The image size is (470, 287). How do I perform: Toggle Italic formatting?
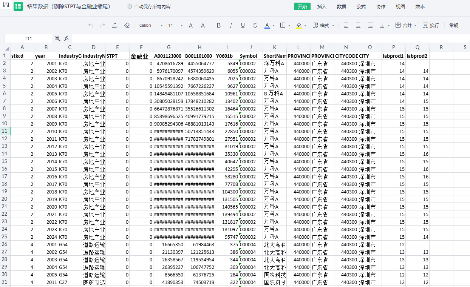click(x=231, y=25)
